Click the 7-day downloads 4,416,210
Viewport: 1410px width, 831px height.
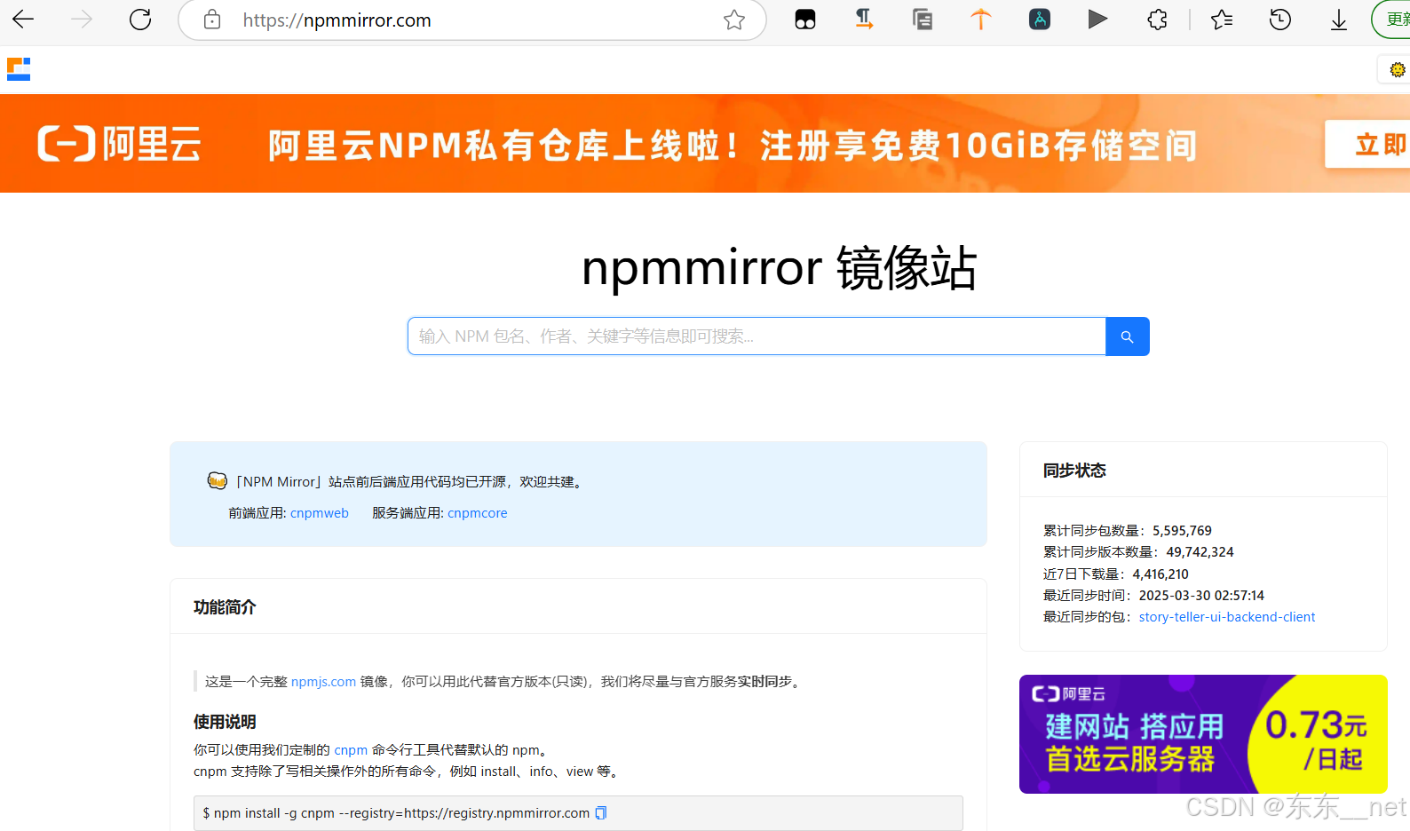pyautogui.click(x=1160, y=574)
